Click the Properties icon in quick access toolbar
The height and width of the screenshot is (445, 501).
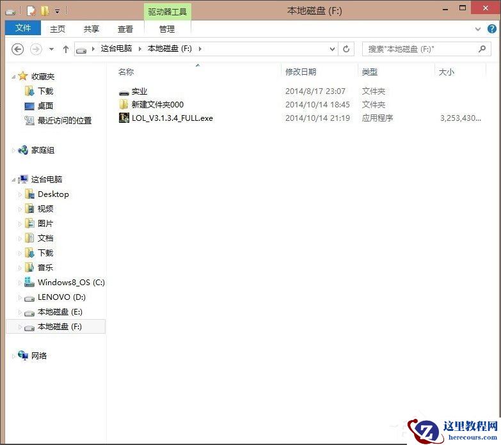(31, 11)
